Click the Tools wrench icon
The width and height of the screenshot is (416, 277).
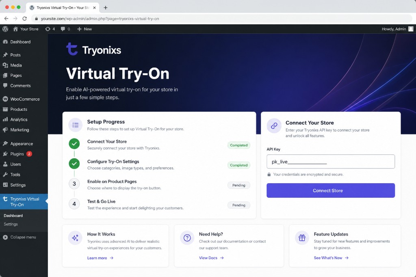coord(5,174)
